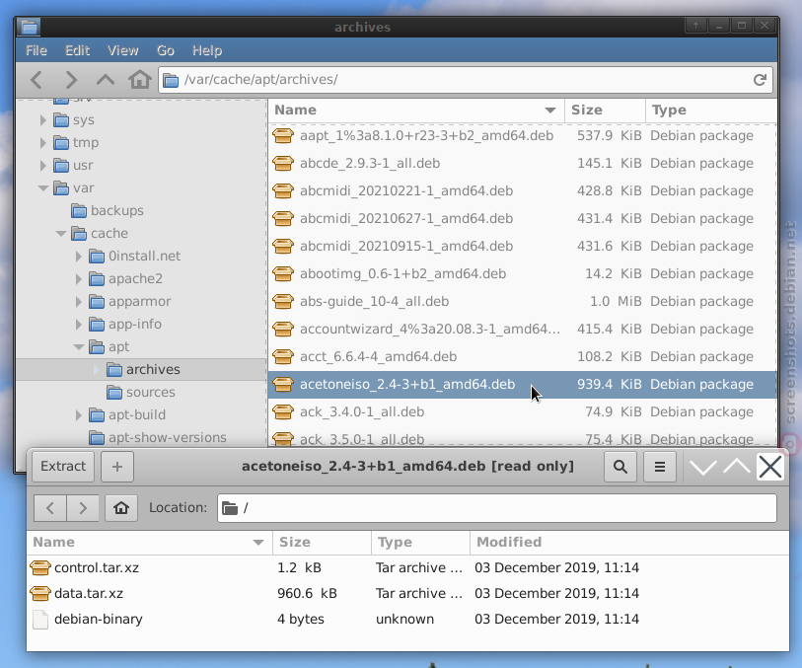Open the File menu

(x=36, y=50)
